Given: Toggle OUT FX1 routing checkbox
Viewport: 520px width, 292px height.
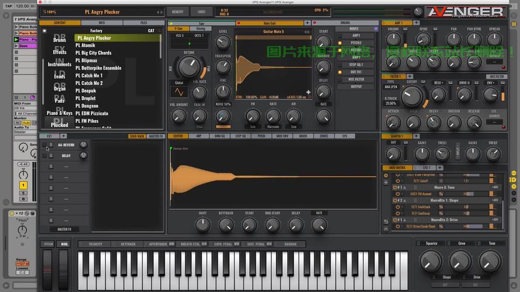Looking at the screenshot, I should (340, 72).
